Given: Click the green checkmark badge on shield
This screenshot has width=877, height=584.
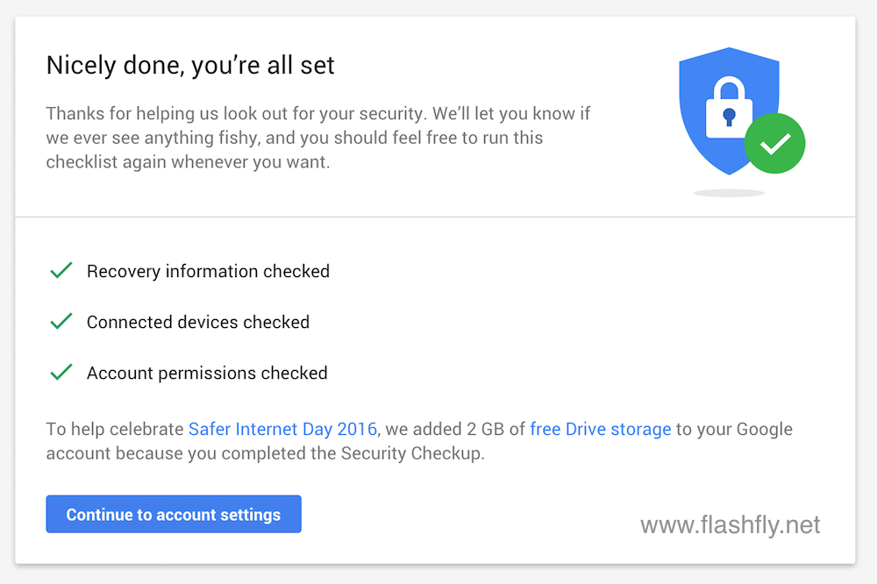Looking at the screenshot, I should 774,144.
